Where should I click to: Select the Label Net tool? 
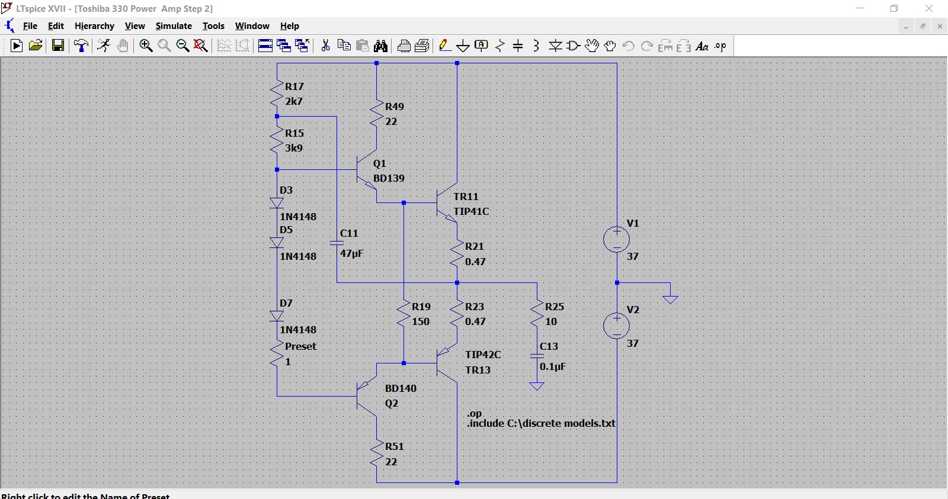482,46
